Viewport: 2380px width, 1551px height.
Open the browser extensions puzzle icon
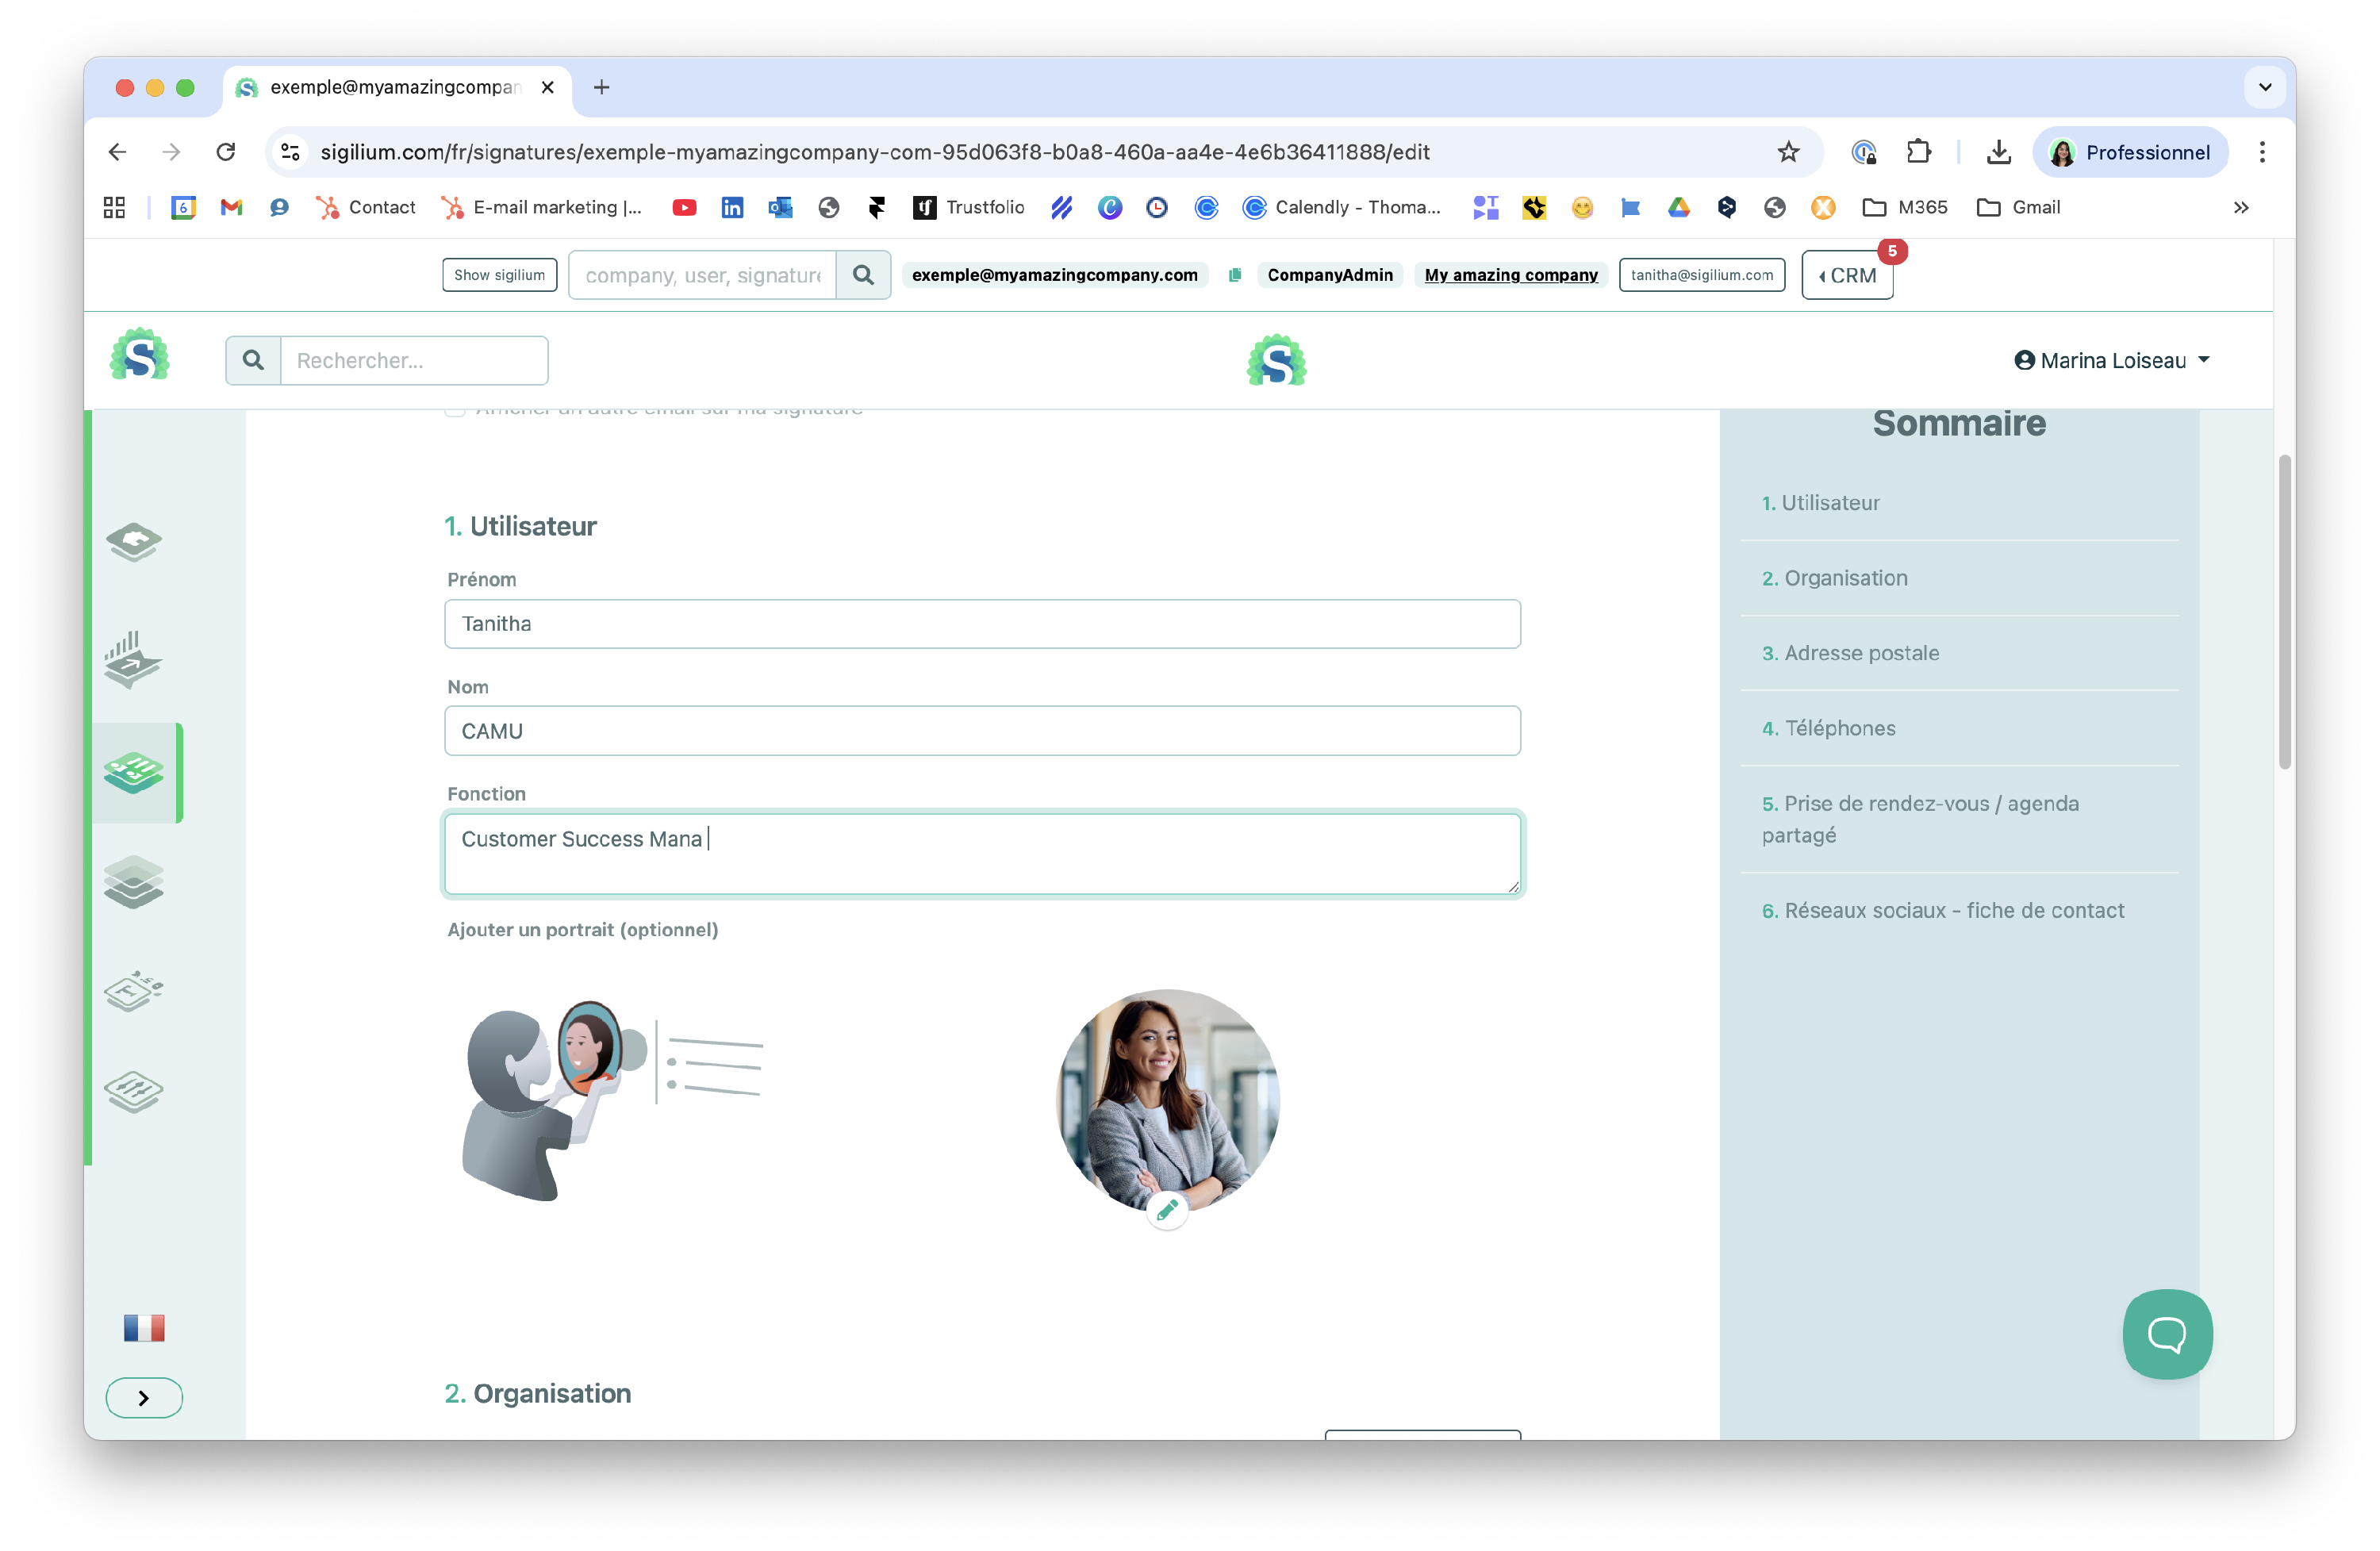(x=1918, y=152)
